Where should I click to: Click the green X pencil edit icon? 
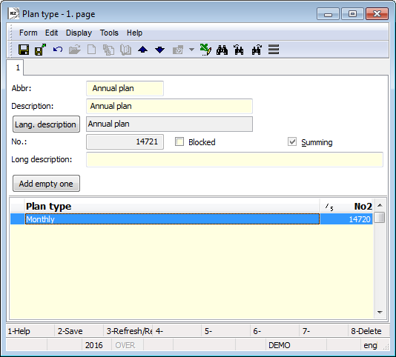[x=205, y=50]
